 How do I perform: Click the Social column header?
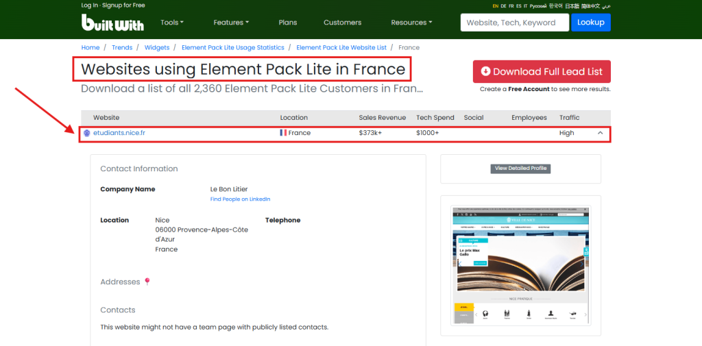pos(474,118)
